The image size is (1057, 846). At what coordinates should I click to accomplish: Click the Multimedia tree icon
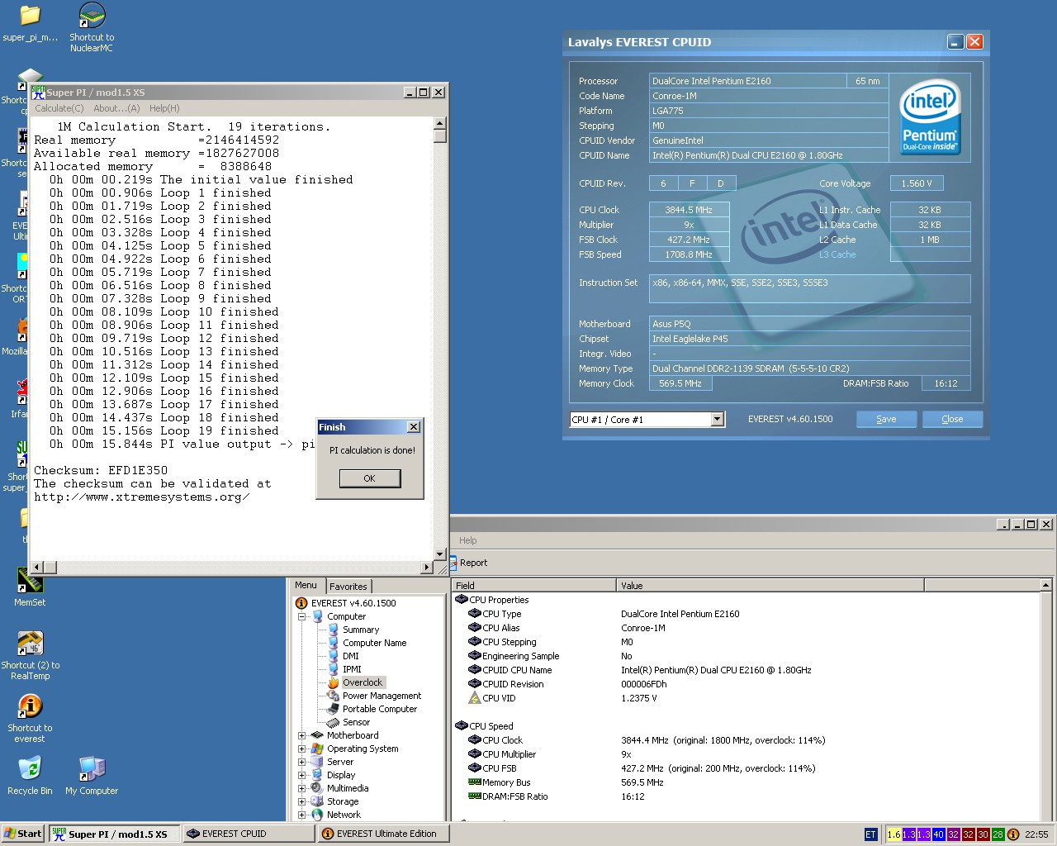click(317, 788)
